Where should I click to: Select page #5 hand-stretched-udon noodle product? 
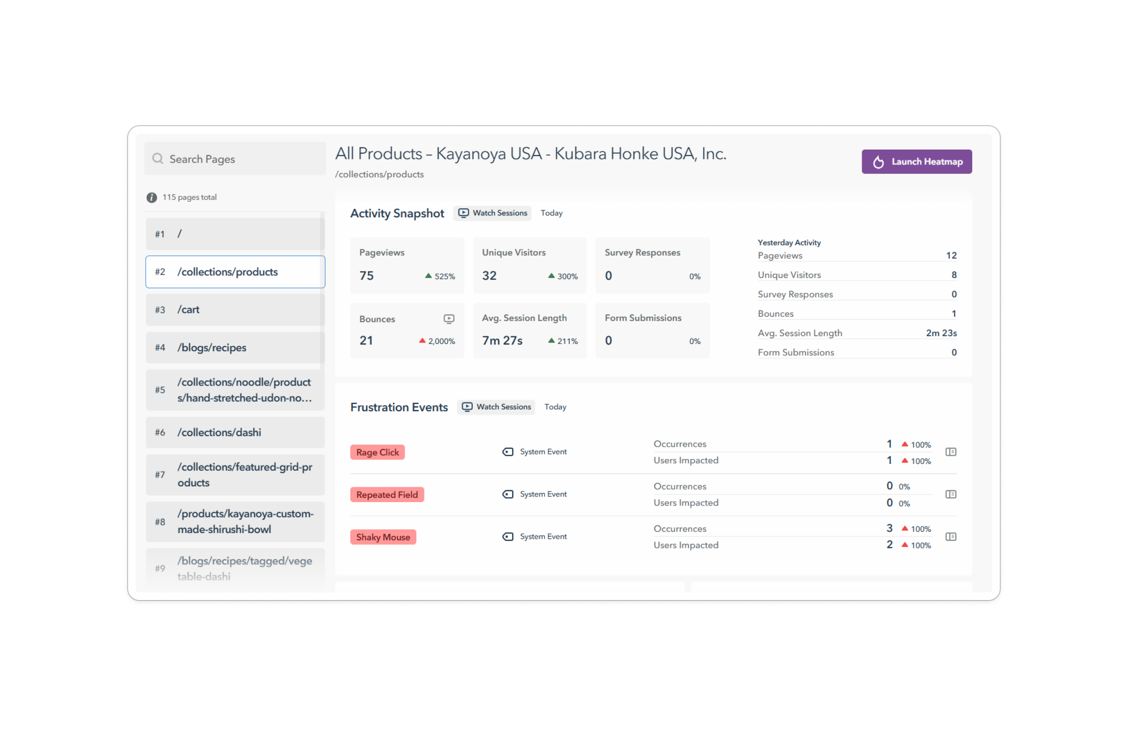pyautogui.click(x=235, y=390)
